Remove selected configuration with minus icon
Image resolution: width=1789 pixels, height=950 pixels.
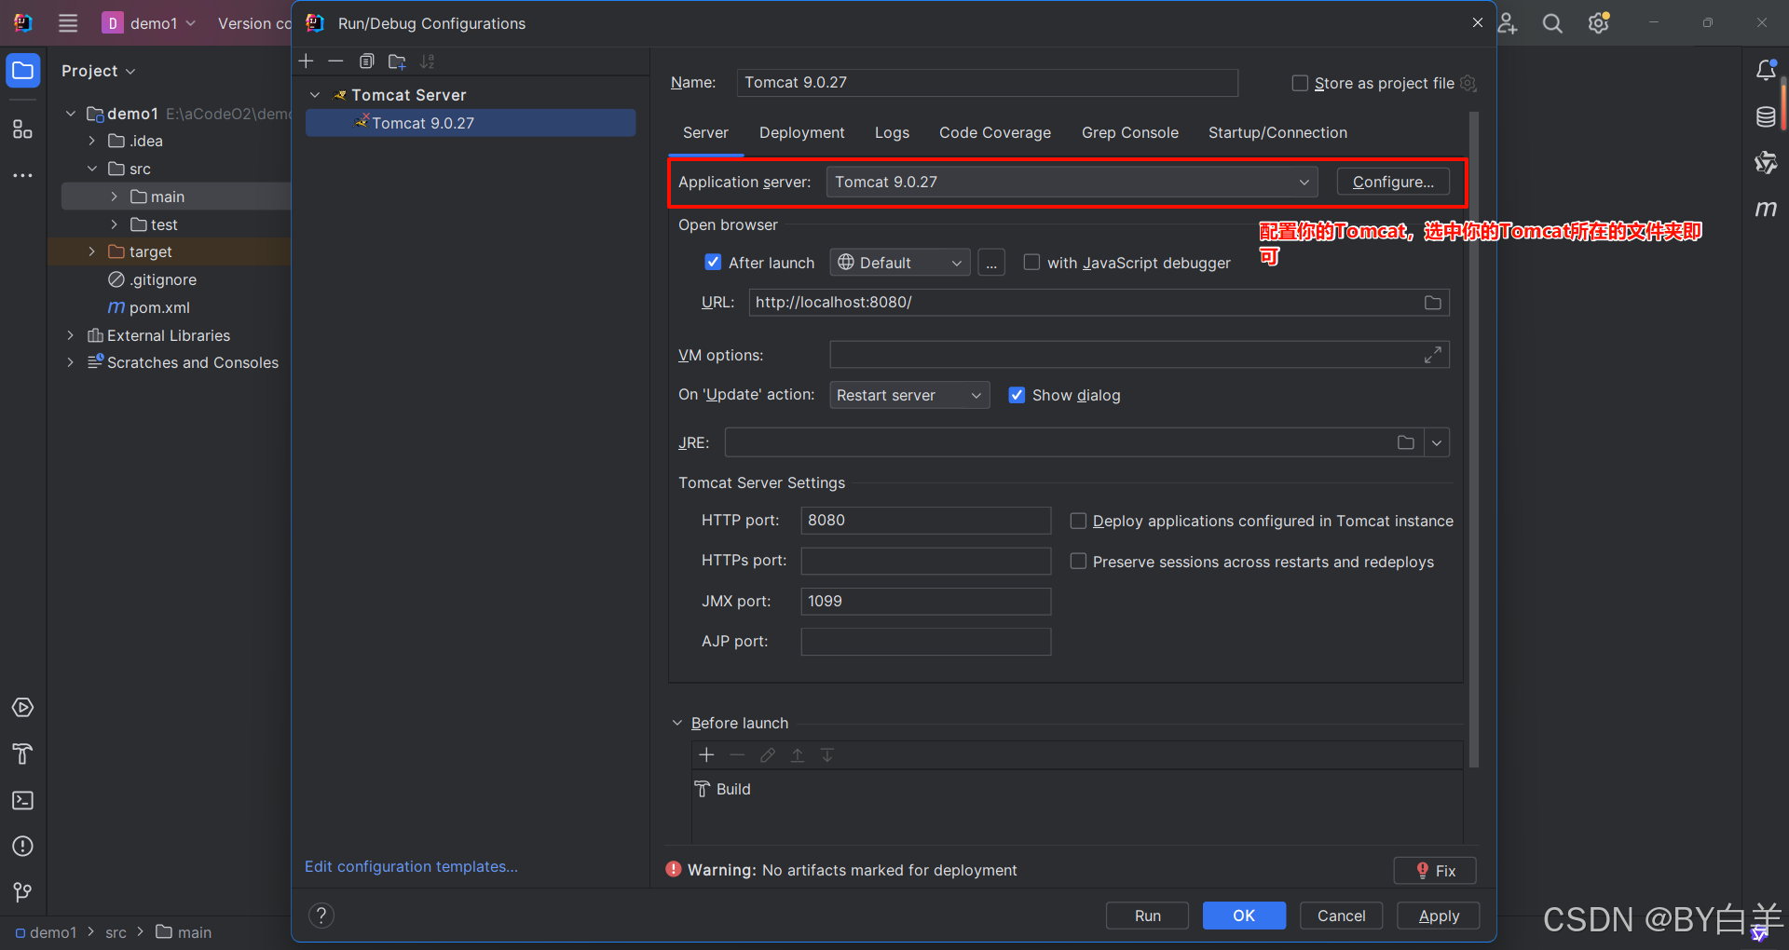point(335,61)
